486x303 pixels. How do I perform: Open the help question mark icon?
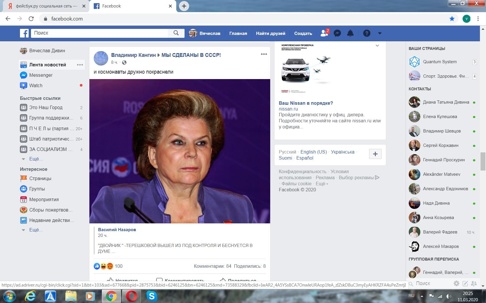point(367,33)
